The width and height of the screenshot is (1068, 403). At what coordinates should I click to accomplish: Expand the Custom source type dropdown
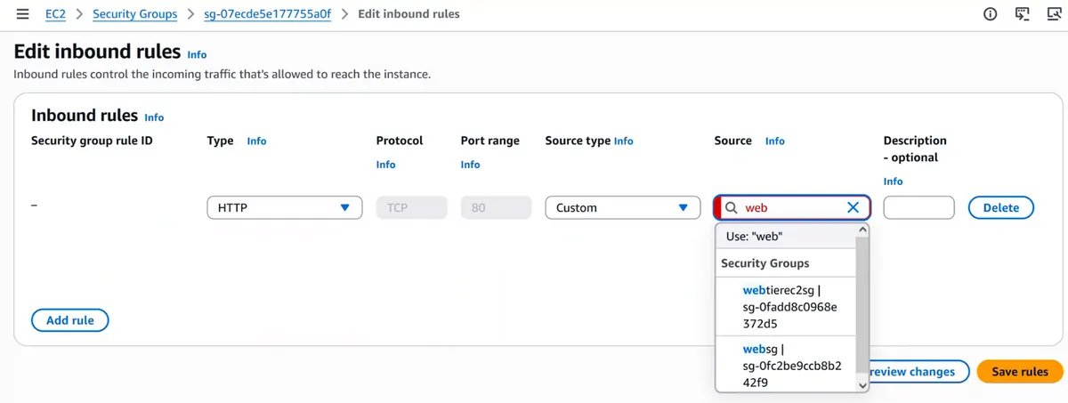[x=623, y=207]
